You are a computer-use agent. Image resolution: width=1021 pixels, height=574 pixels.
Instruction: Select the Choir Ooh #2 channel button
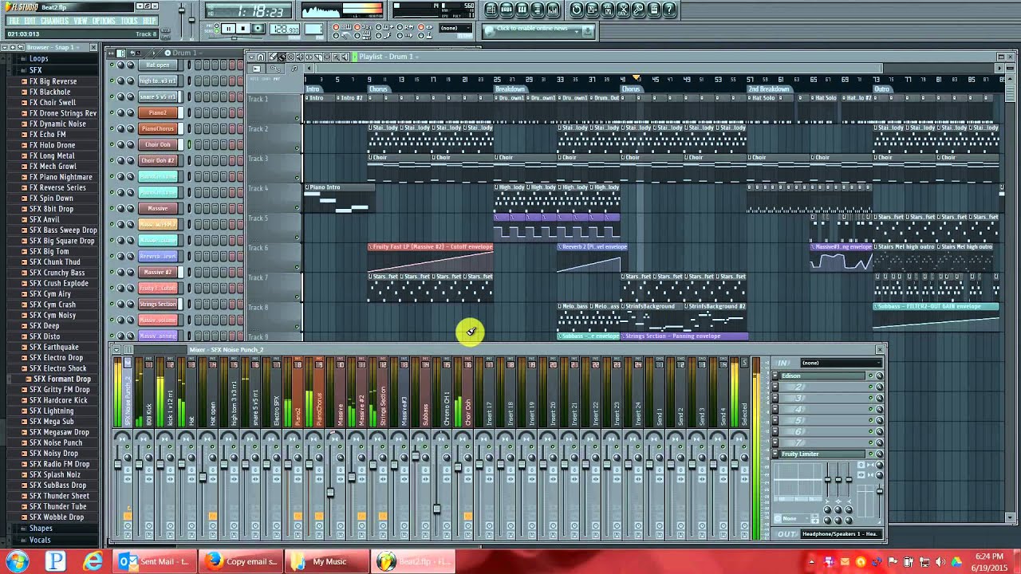(x=157, y=160)
